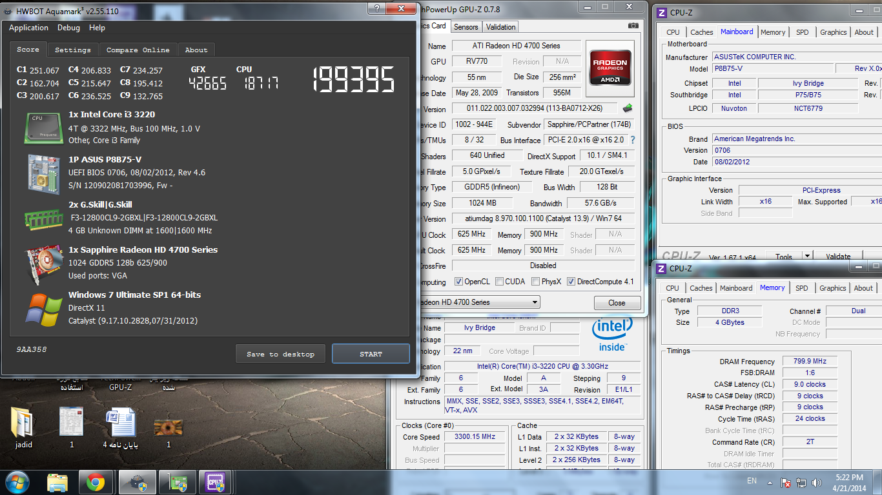Click the G.Skill RAM stick icon

[x=43, y=218]
